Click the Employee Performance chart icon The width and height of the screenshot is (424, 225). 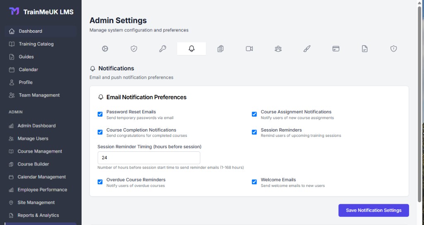11,190
